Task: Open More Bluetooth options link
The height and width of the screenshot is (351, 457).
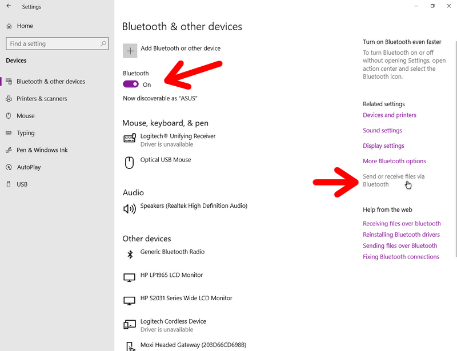Action: coord(394,161)
